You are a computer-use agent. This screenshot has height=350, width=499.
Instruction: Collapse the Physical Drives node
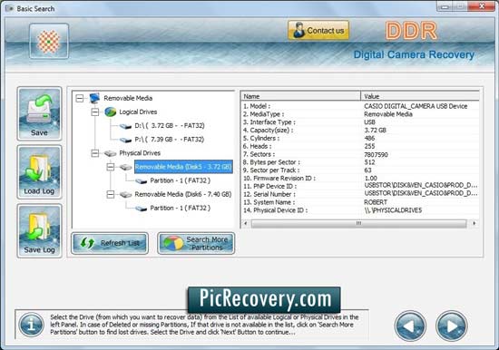95,153
